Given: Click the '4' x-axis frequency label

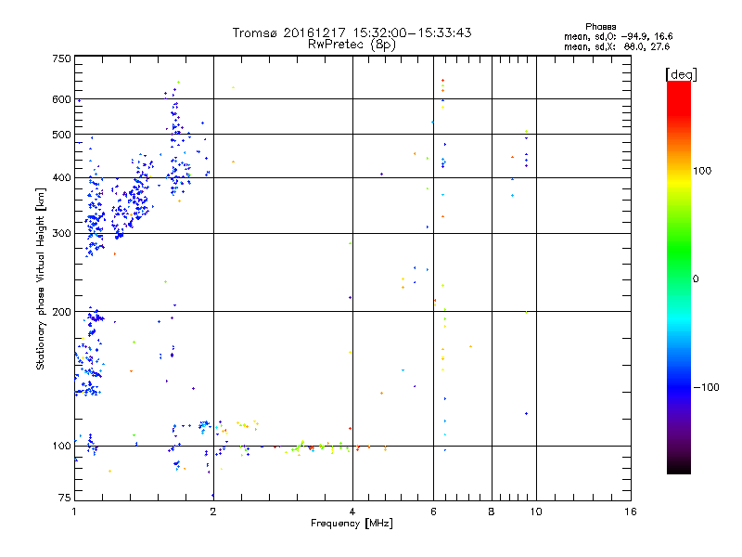Looking at the screenshot, I should click(x=352, y=512).
